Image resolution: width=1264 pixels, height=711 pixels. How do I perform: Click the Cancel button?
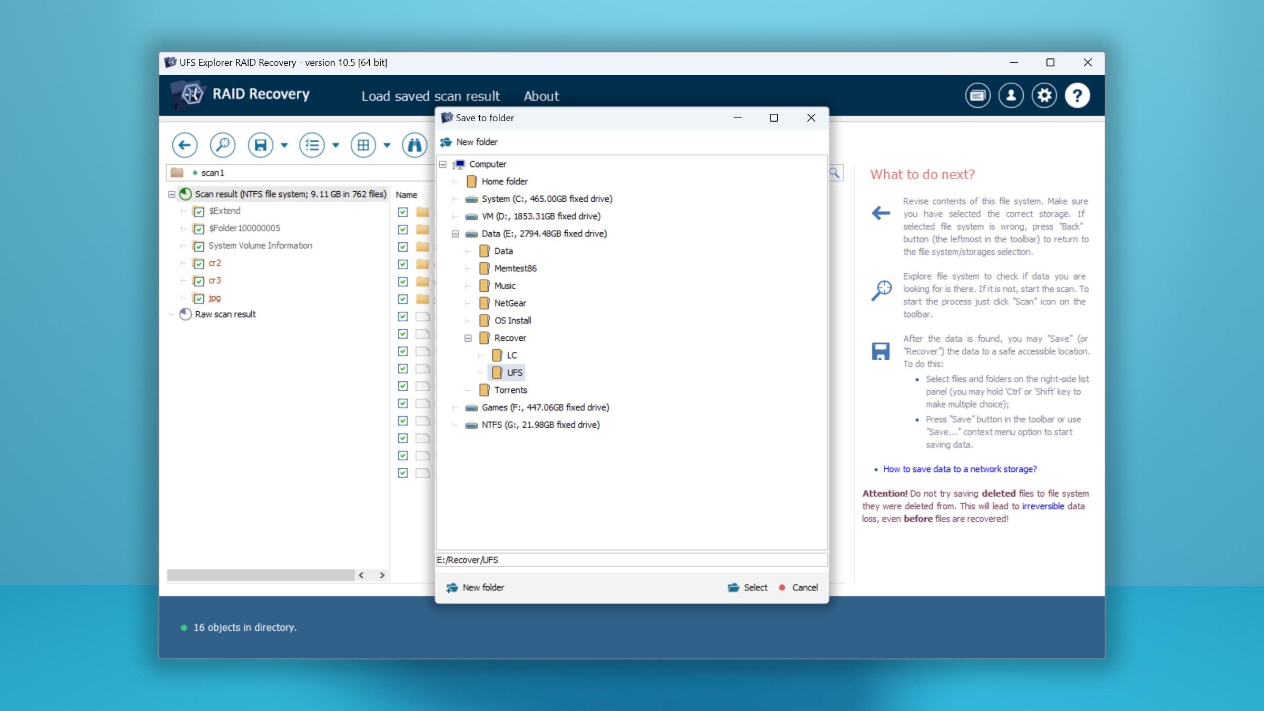tap(798, 588)
